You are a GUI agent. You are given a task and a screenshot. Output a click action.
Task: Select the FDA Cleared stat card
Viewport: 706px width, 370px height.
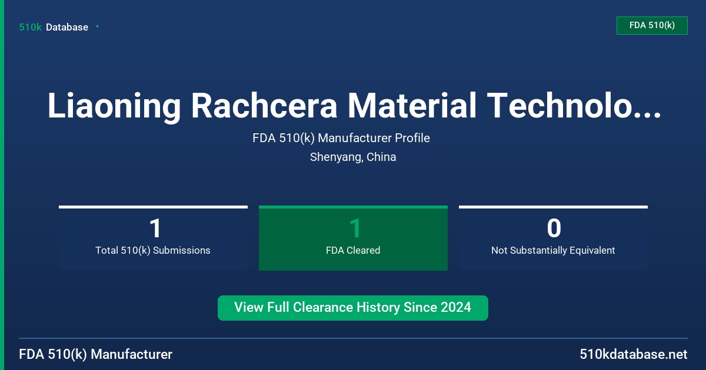point(353,238)
